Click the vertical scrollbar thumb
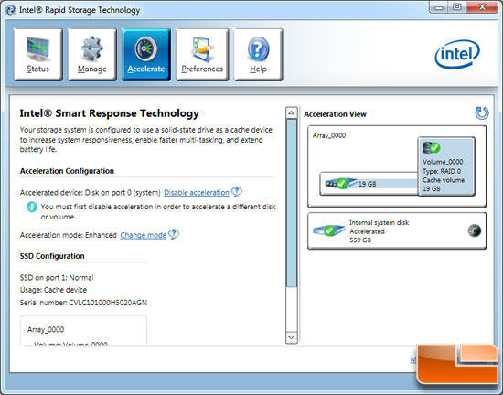This screenshot has width=503, height=395. pos(291,203)
